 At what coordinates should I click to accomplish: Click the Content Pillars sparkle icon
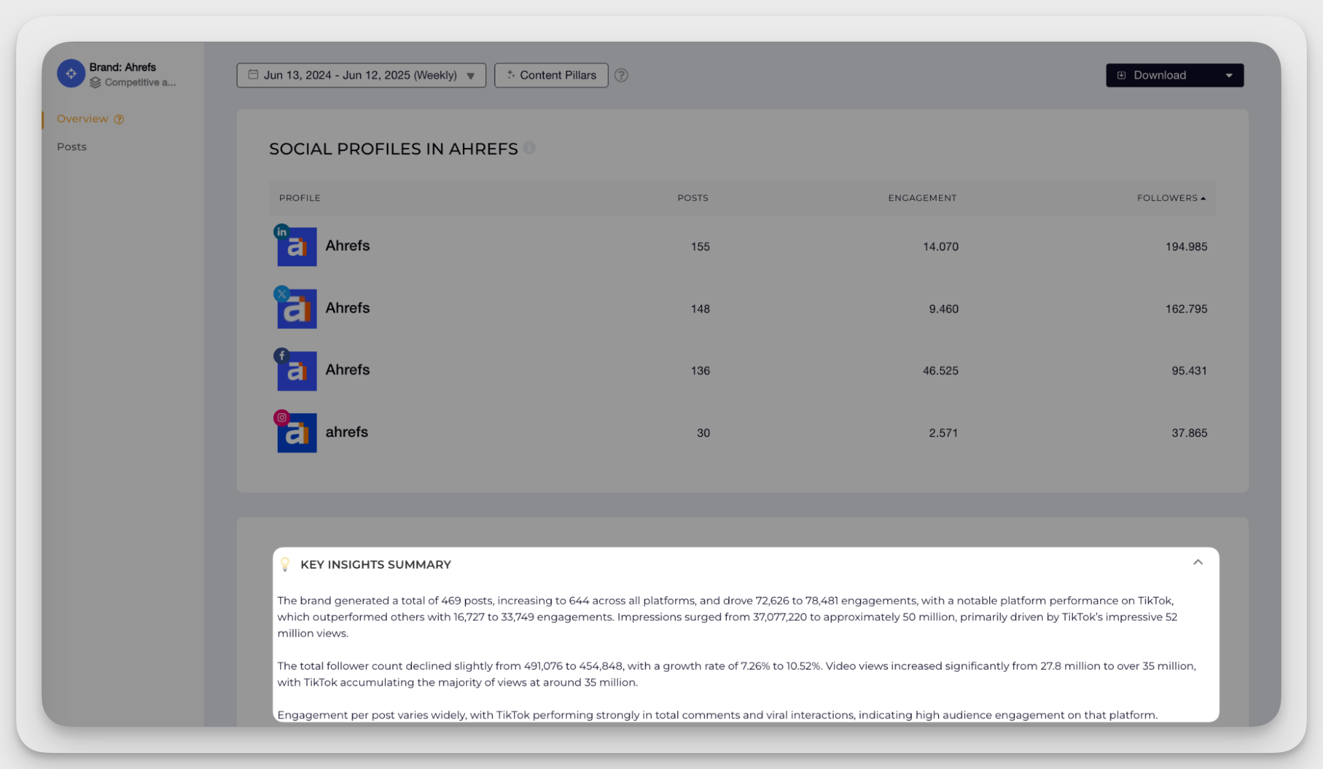(x=511, y=75)
